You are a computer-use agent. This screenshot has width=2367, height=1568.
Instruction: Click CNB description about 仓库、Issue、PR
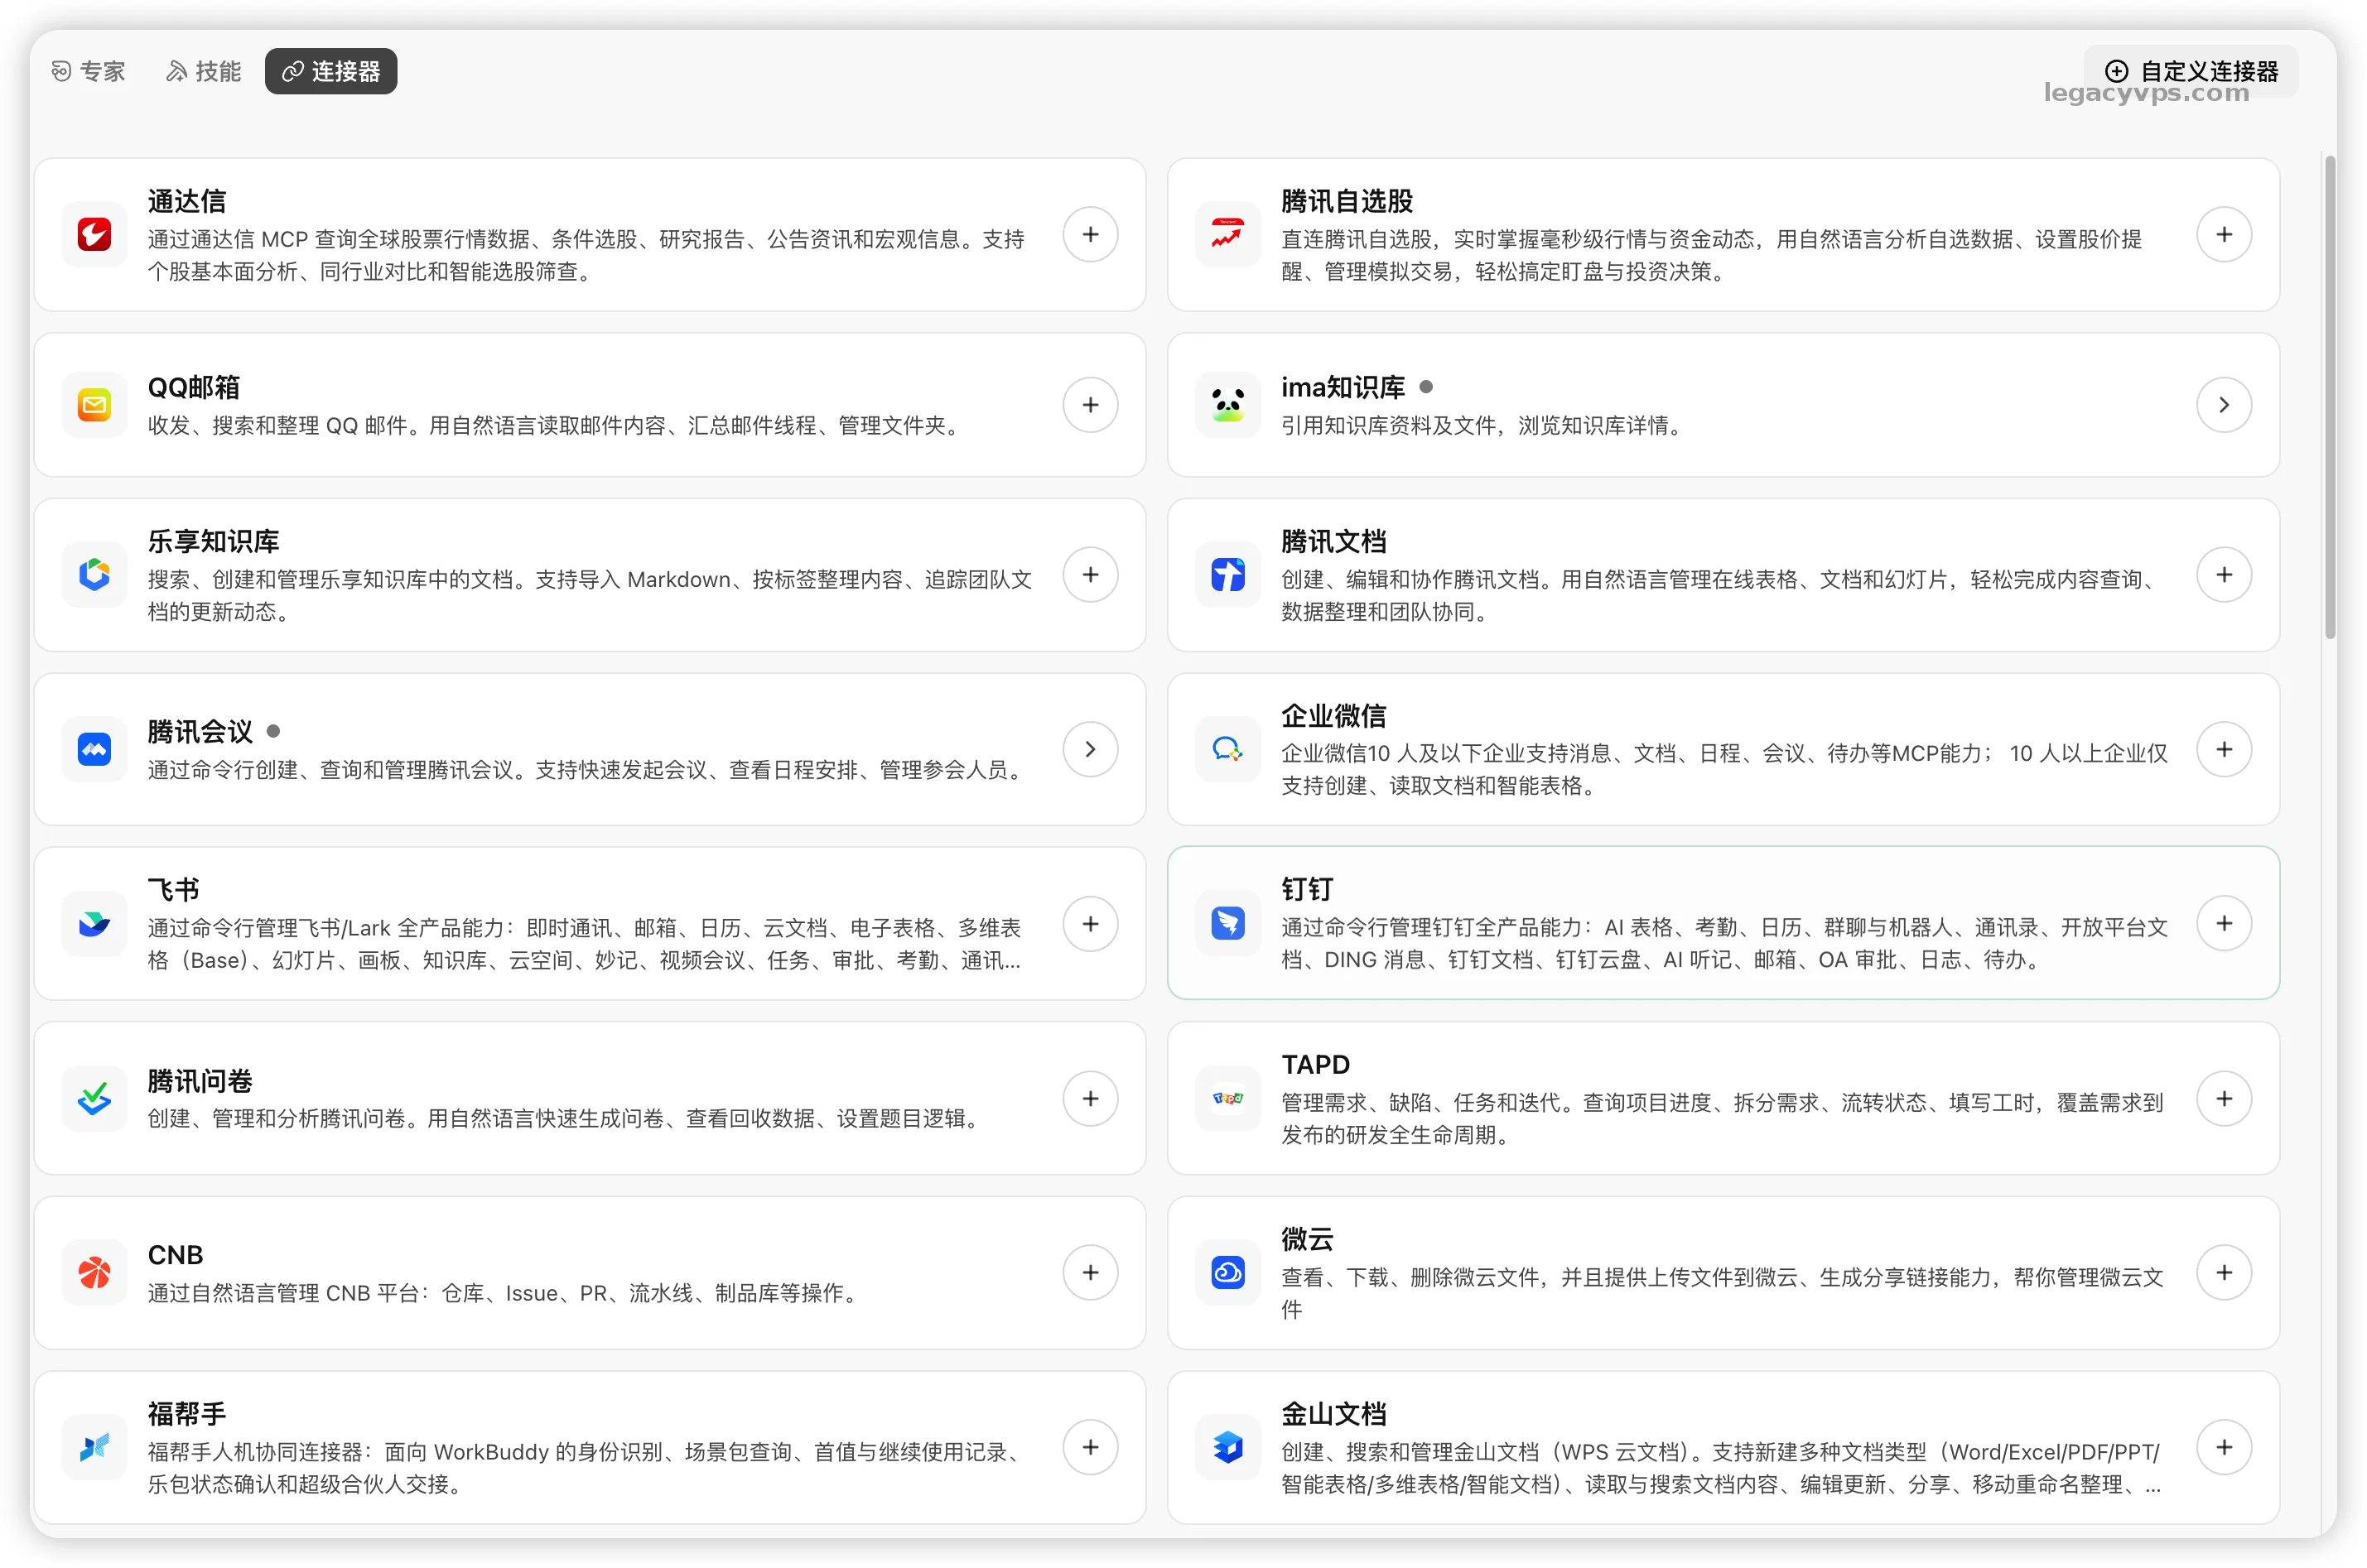(505, 1292)
